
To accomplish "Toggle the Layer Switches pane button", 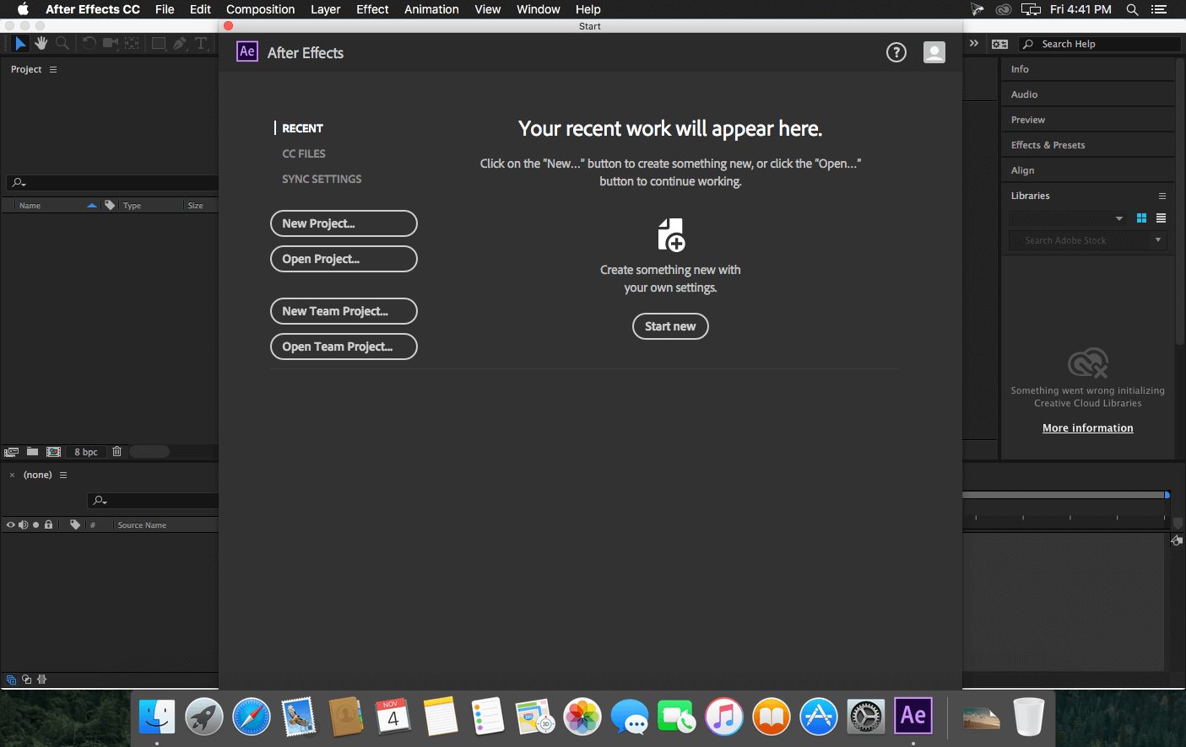I will 11,680.
